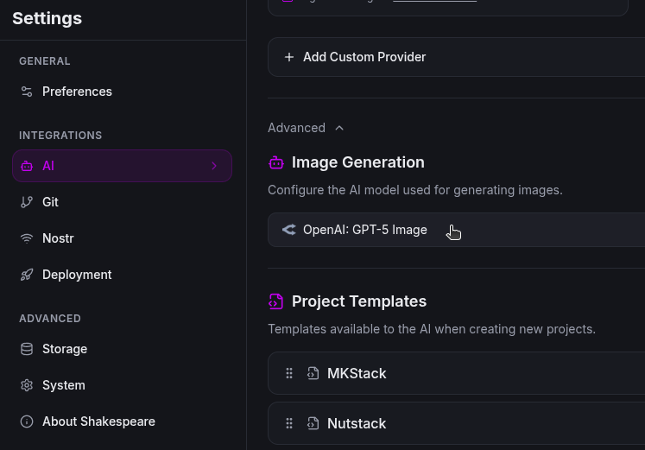
Task: Click the Project Templates code-file icon
Action: coord(276,301)
